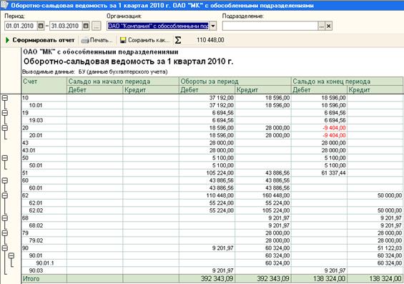Select account cell 68.02
The height and width of the screenshot is (284, 404).
(x=44, y=225)
